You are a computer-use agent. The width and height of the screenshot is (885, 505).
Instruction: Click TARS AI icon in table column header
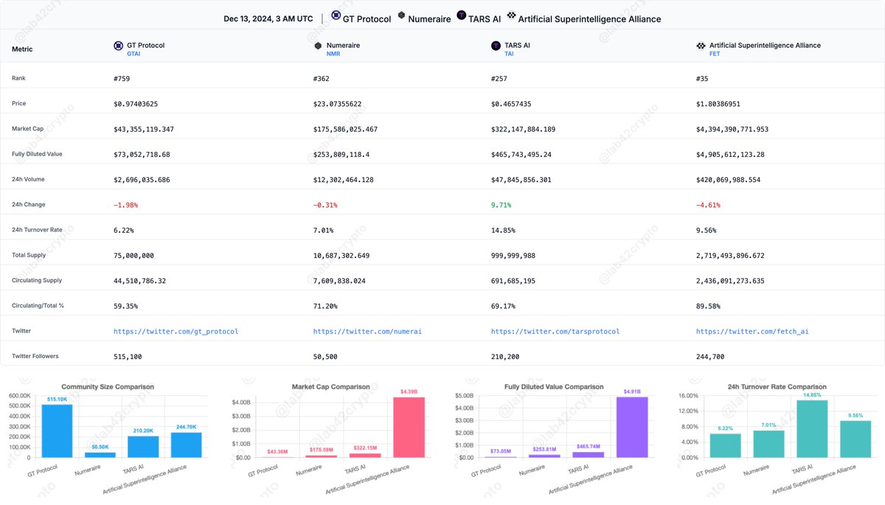coord(496,46)
